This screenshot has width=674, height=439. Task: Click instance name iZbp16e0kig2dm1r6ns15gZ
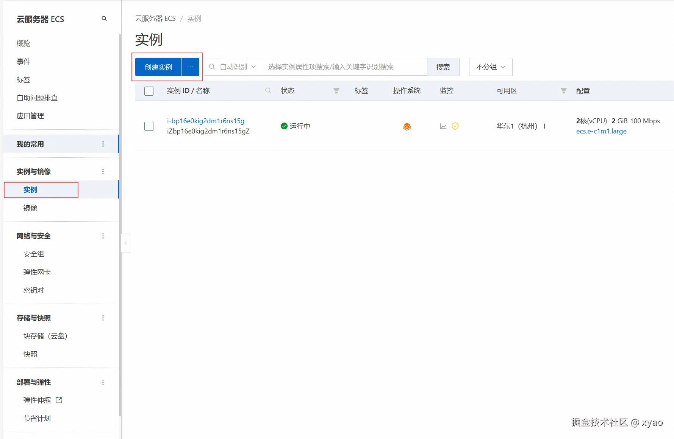point(208,131)
